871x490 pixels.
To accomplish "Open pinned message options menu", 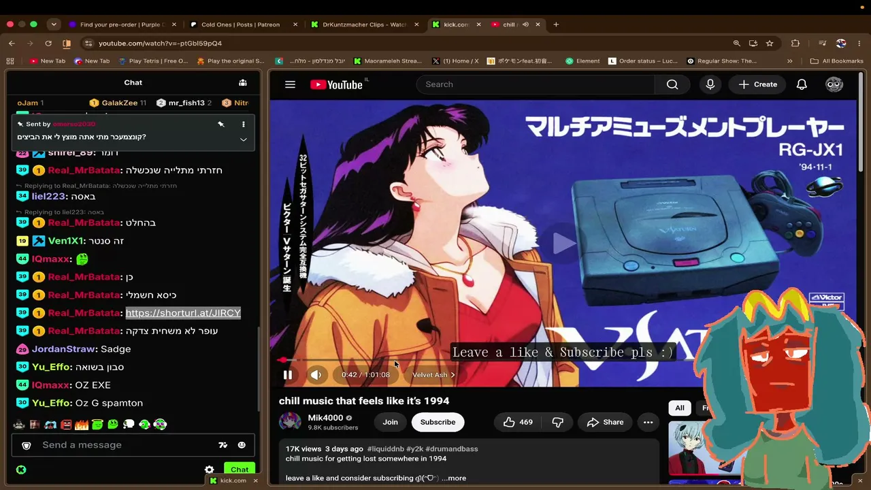I will pos(243,125).
